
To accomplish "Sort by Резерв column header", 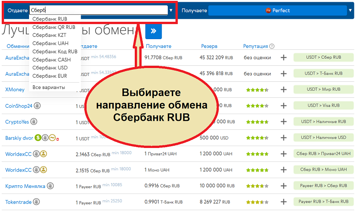I will click(x=209, y=46).
